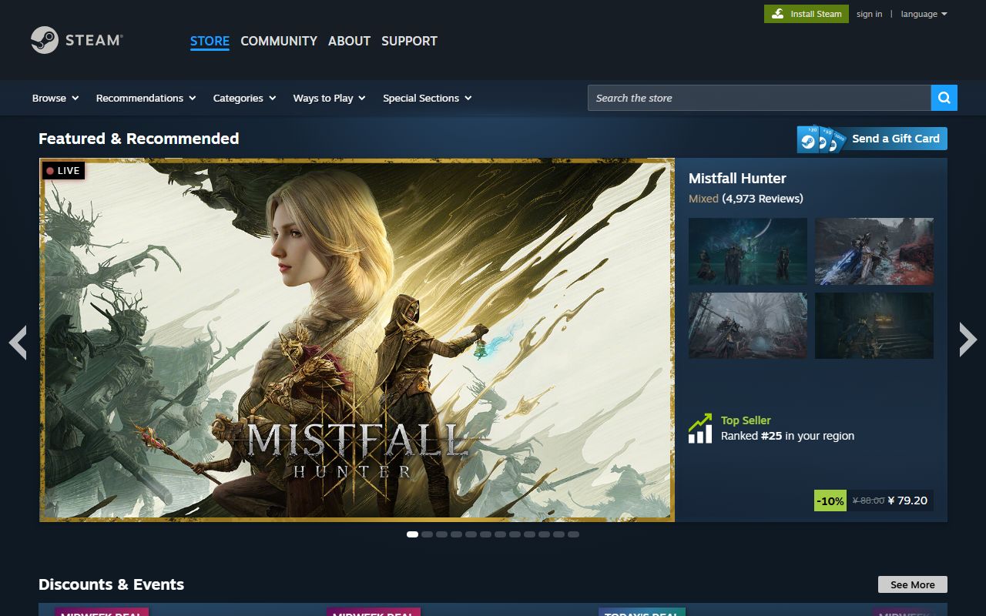Image resolution: width=986 pixels, height=616 pixels.
Task: Go to previous featured game arrow
Action: [18, 341]
